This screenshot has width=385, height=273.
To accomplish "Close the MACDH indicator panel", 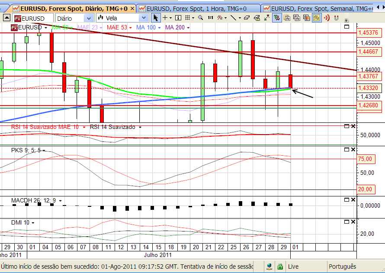I will (353, 200).
